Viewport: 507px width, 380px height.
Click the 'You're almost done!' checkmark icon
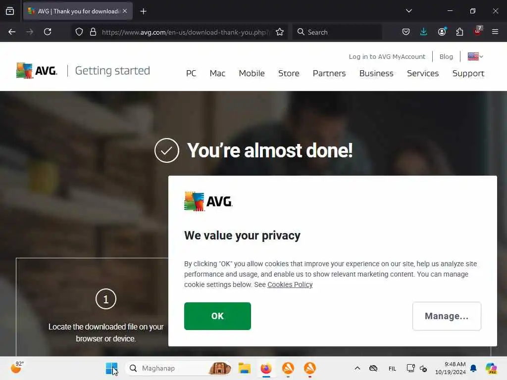[x=167, y=150]
